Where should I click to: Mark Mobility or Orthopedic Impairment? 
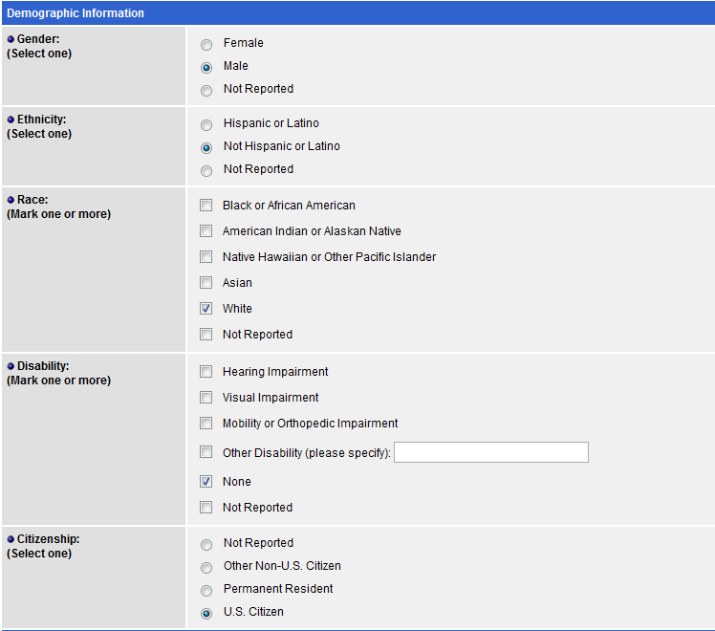[206, 424]
